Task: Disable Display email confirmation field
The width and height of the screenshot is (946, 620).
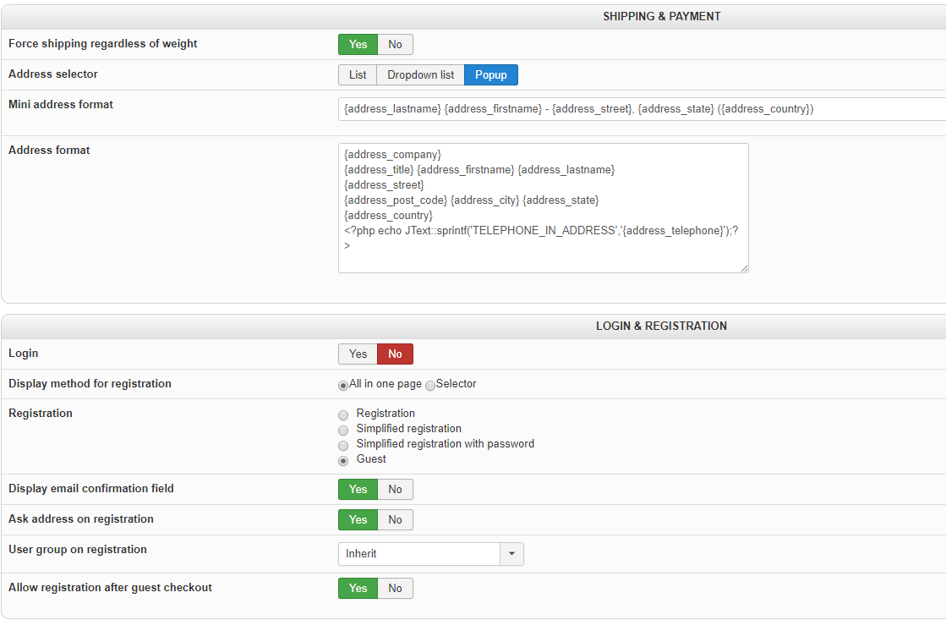Action: pos(395,490)
